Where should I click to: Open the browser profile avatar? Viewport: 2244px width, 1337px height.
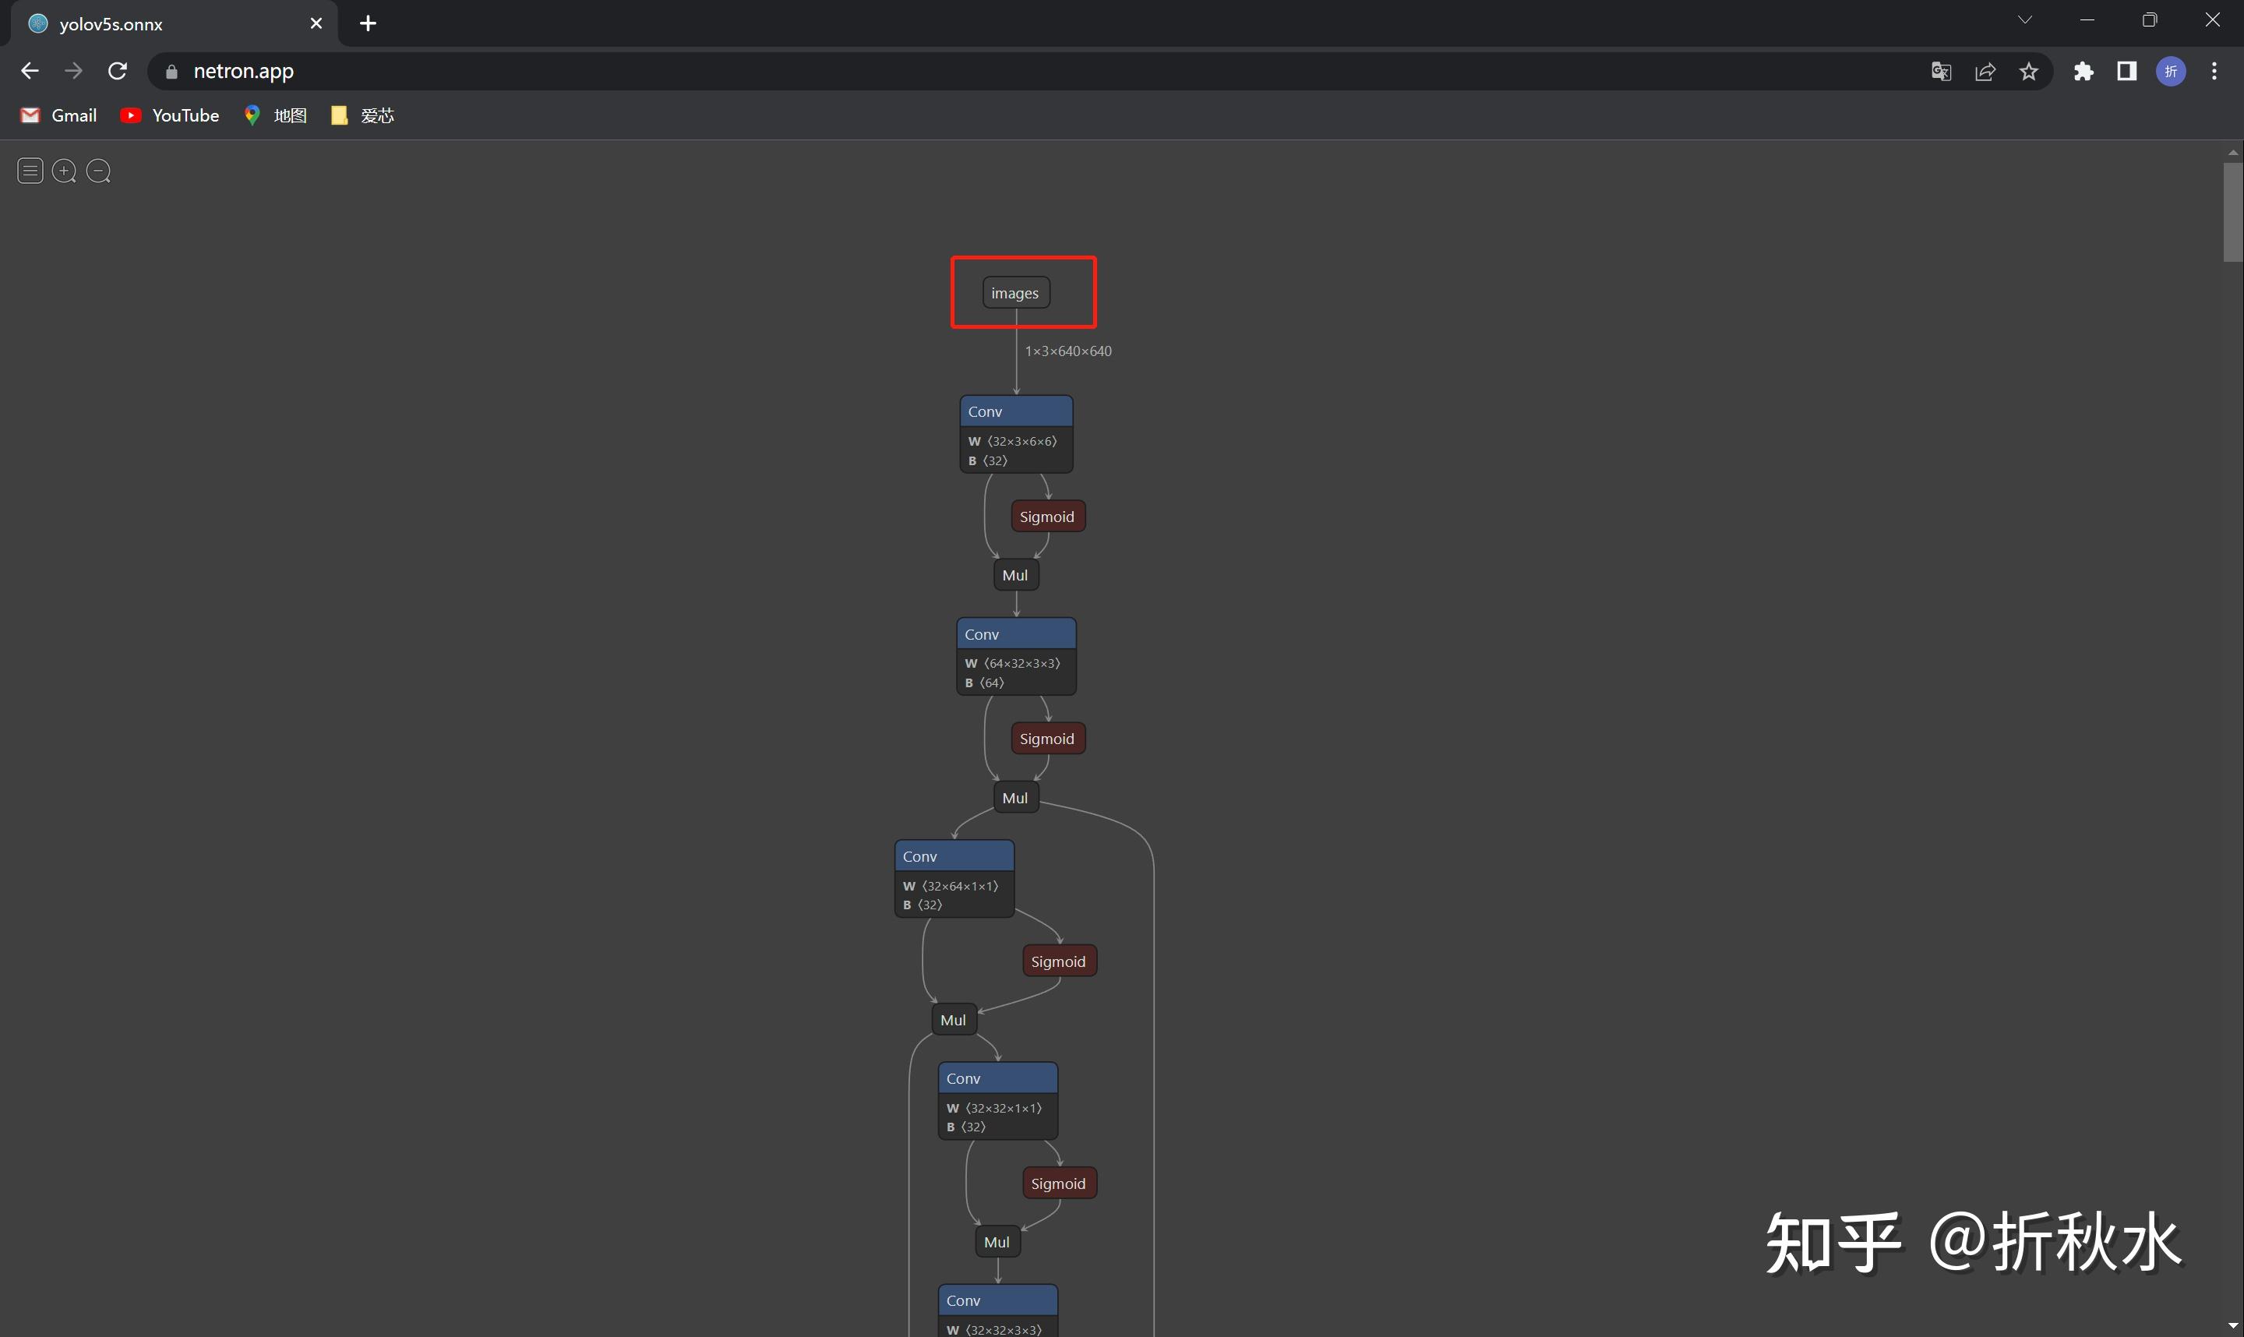pyautogui.click(x=2171, y=71)
